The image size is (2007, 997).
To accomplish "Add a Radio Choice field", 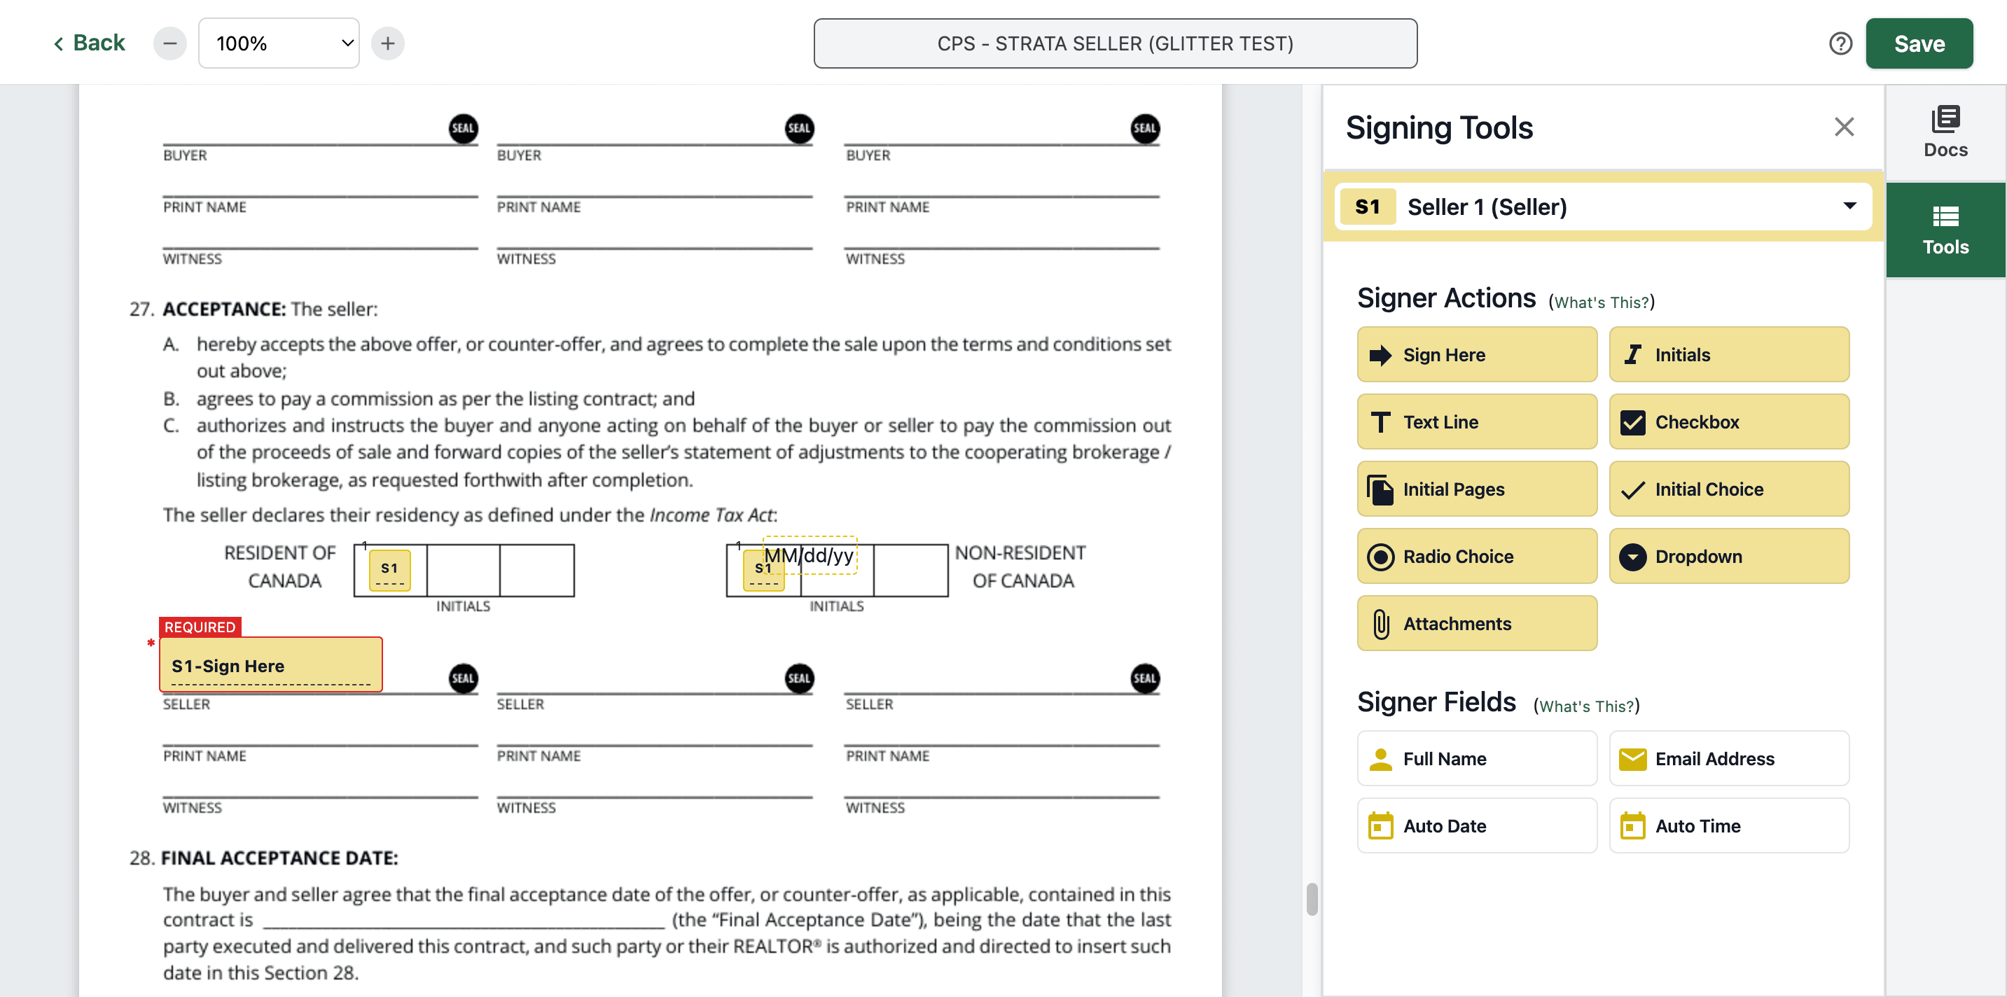I will click(1476, 556).
